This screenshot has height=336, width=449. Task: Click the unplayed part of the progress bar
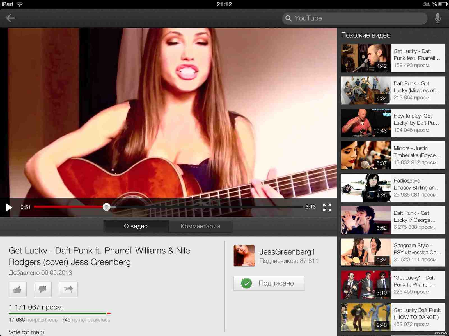click(209, 207)
